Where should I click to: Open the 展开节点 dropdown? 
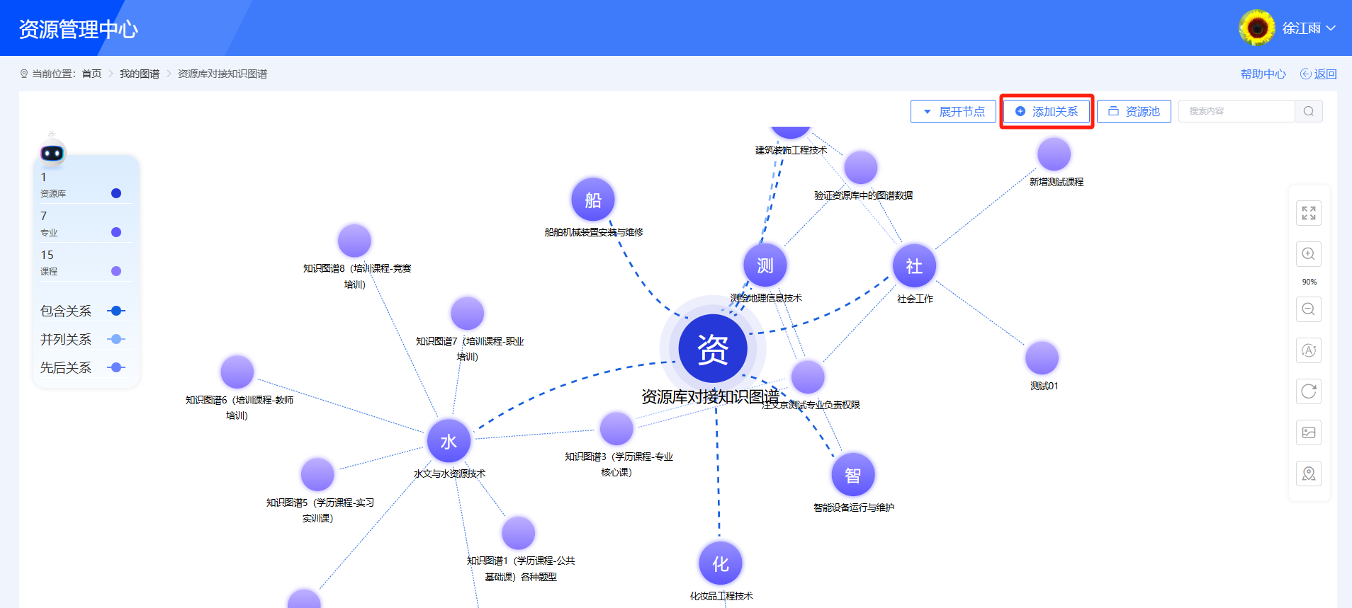[x=953, y=111]
